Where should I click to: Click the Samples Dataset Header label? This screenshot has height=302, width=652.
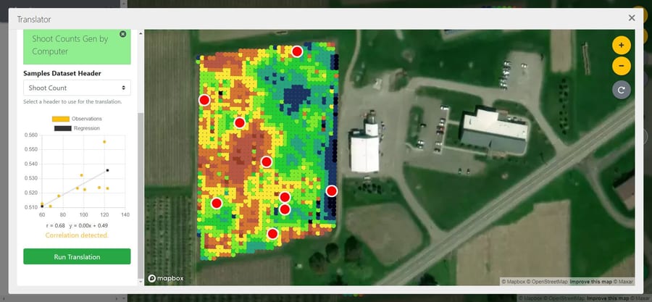coord(62,74)
